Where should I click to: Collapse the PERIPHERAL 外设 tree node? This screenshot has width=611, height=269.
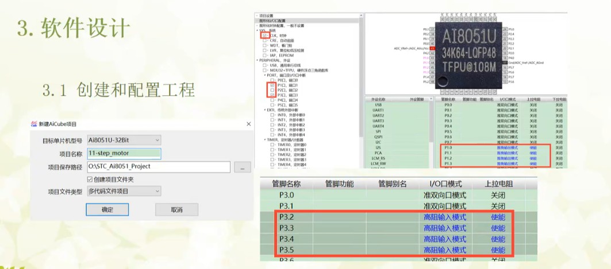tap(257, 60)
